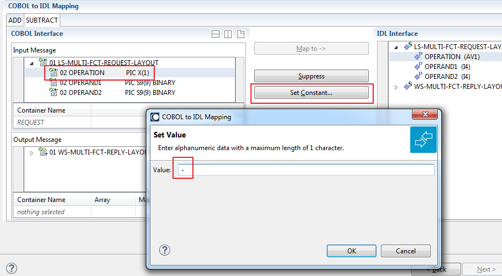This screenshot has width=502, height=276.
Task: Select the SUBTRACT tab
Action: 42,20
